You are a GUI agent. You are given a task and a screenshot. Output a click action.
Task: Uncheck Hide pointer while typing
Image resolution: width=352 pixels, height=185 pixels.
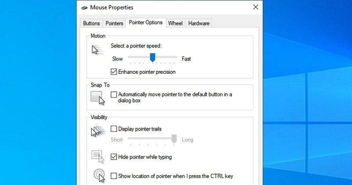point(114,157)
